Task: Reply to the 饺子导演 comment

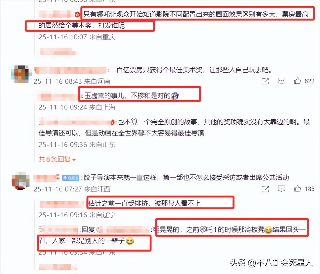Action: (281, 189)
